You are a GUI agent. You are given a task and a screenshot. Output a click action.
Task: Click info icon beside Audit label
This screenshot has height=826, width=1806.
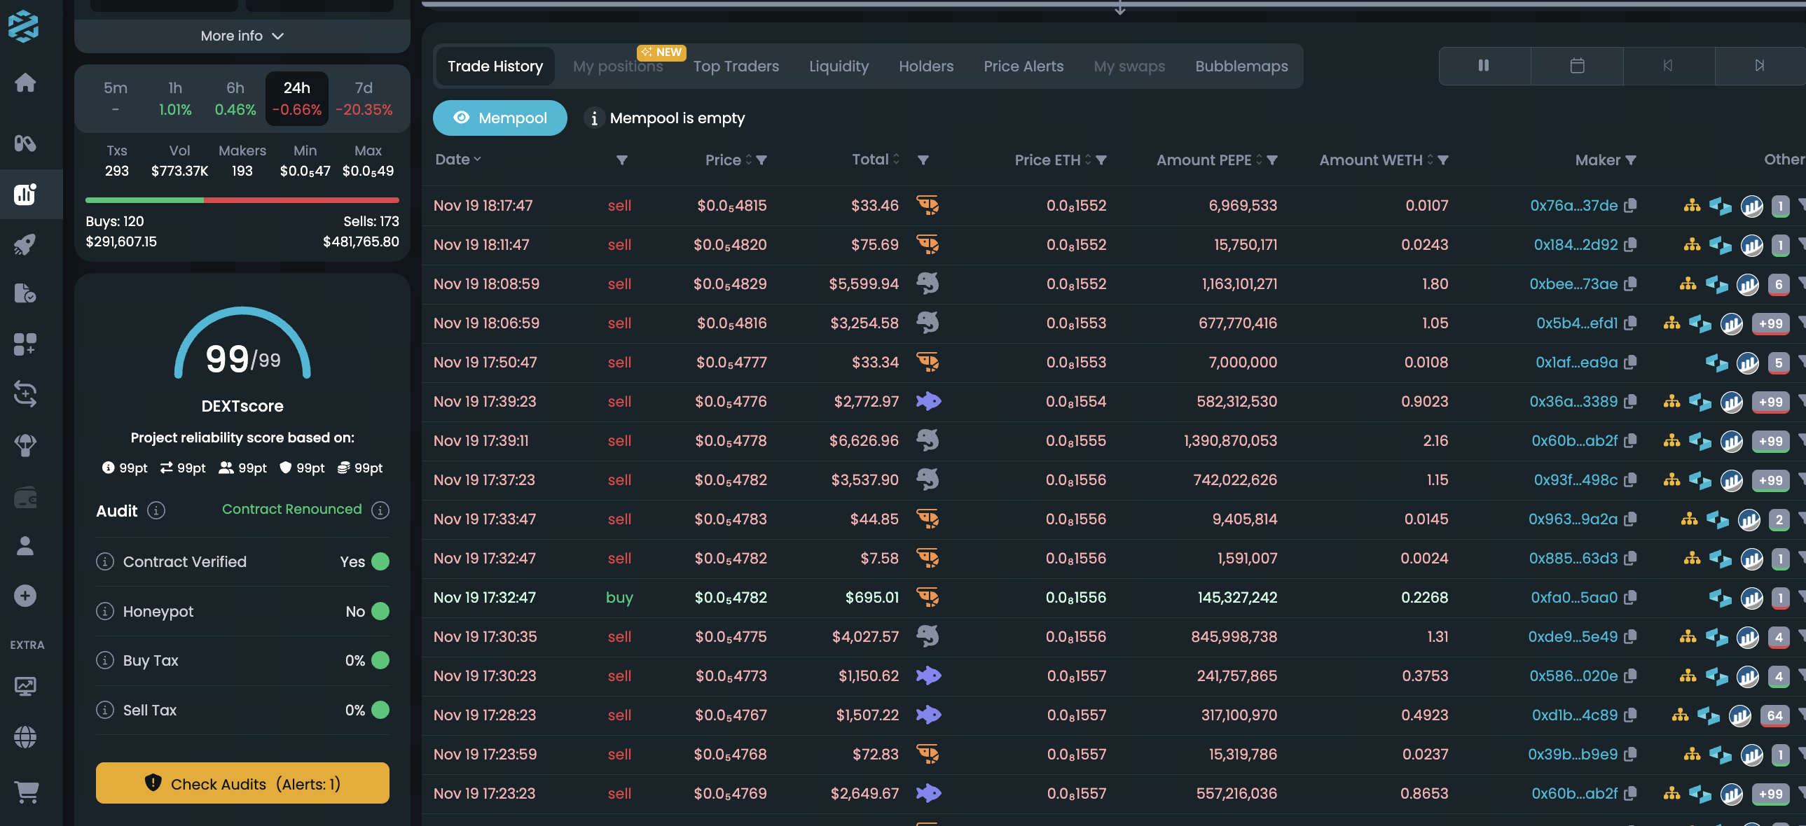coord(156,511)
